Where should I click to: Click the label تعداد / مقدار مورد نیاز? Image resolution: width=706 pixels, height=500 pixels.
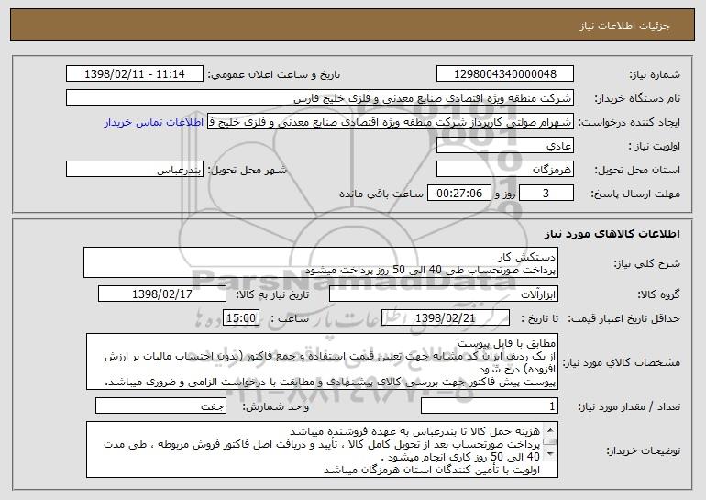point(629,407)
